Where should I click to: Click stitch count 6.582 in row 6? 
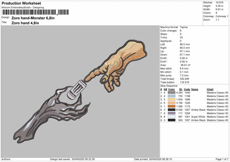tap(179, 110)
